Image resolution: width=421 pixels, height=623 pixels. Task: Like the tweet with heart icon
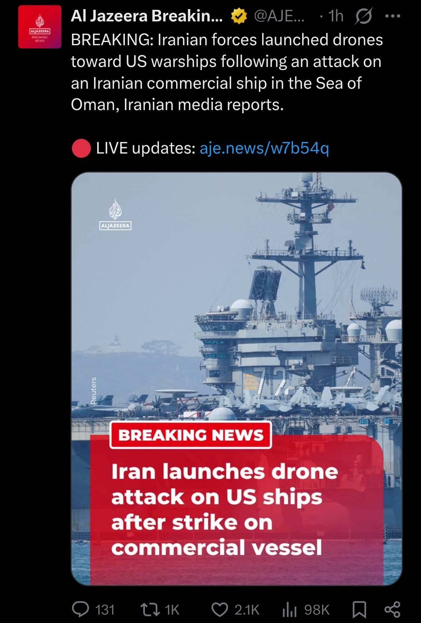pyautogui.click(x=220, y=610)
